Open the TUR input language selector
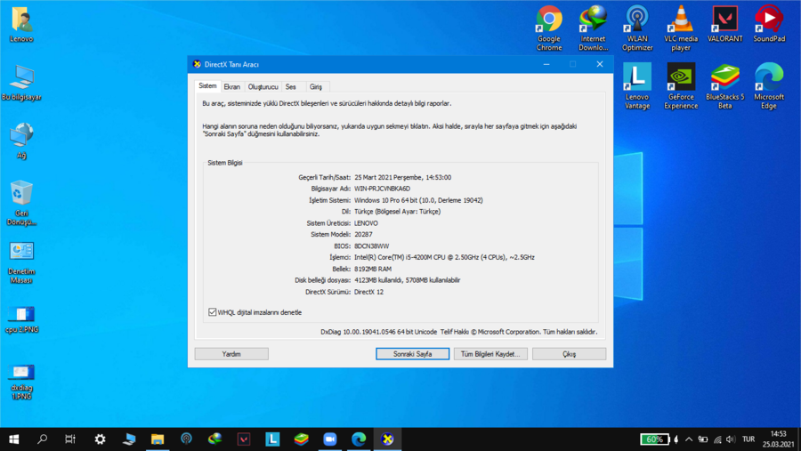801x451 pixels. click(x=748, y=439)
